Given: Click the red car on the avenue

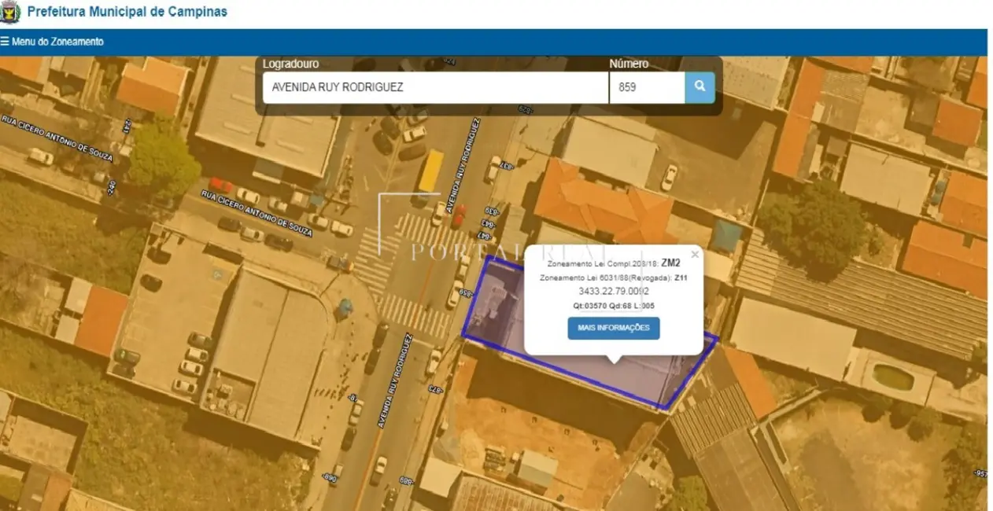Looking at the screenshot, I should [458, 215].
